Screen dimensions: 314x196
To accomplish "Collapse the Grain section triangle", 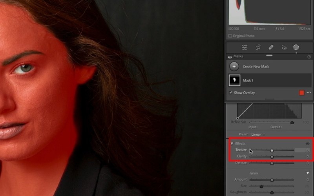I will [x=308, y=173].
